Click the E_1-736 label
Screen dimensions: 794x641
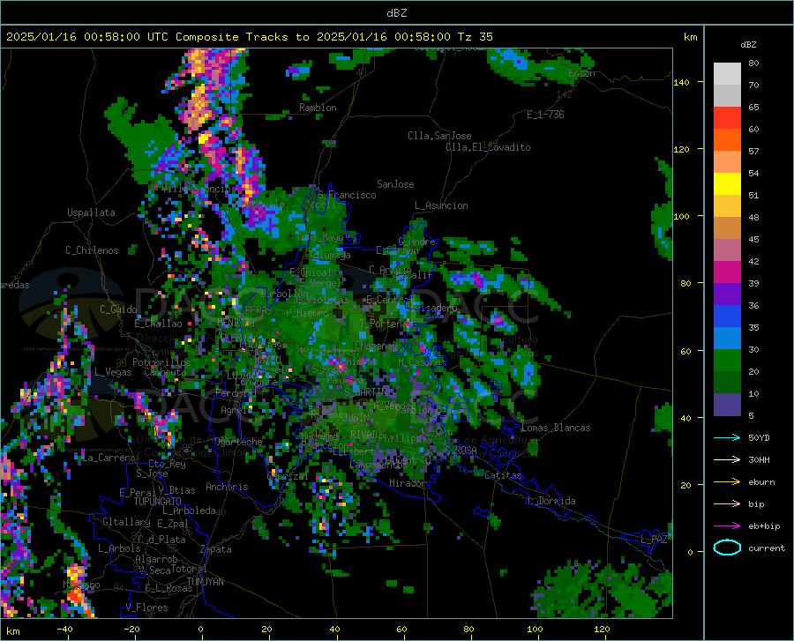pyautogui.click(x=545, y=115)
